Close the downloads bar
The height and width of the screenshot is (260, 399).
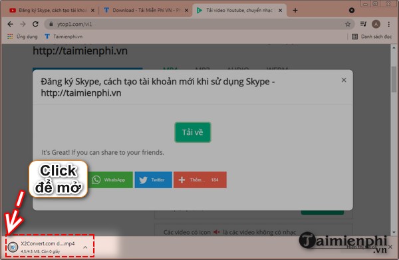coord(390,247)
